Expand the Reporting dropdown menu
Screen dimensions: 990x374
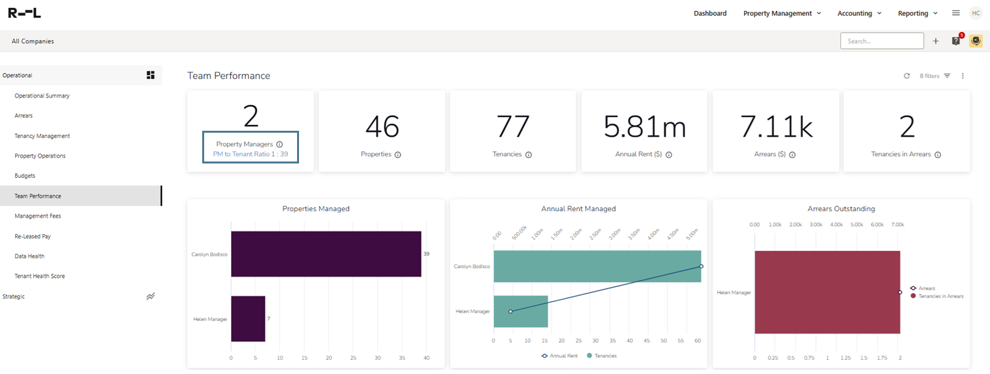click(x=917, y=13)
